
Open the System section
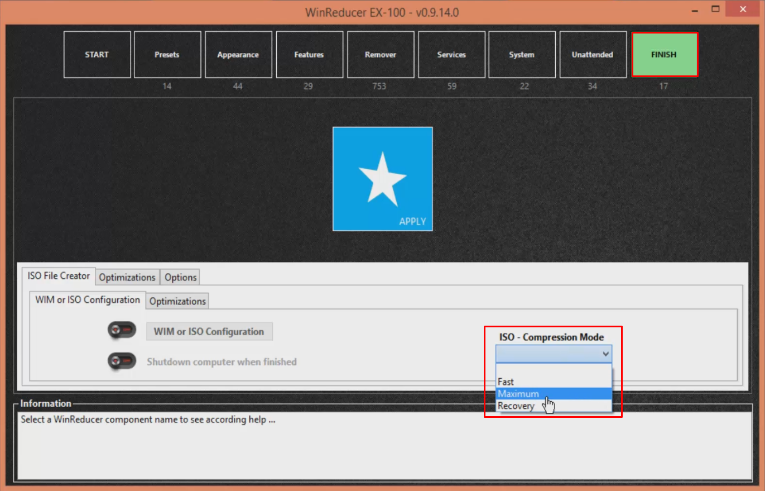point(522,55)
